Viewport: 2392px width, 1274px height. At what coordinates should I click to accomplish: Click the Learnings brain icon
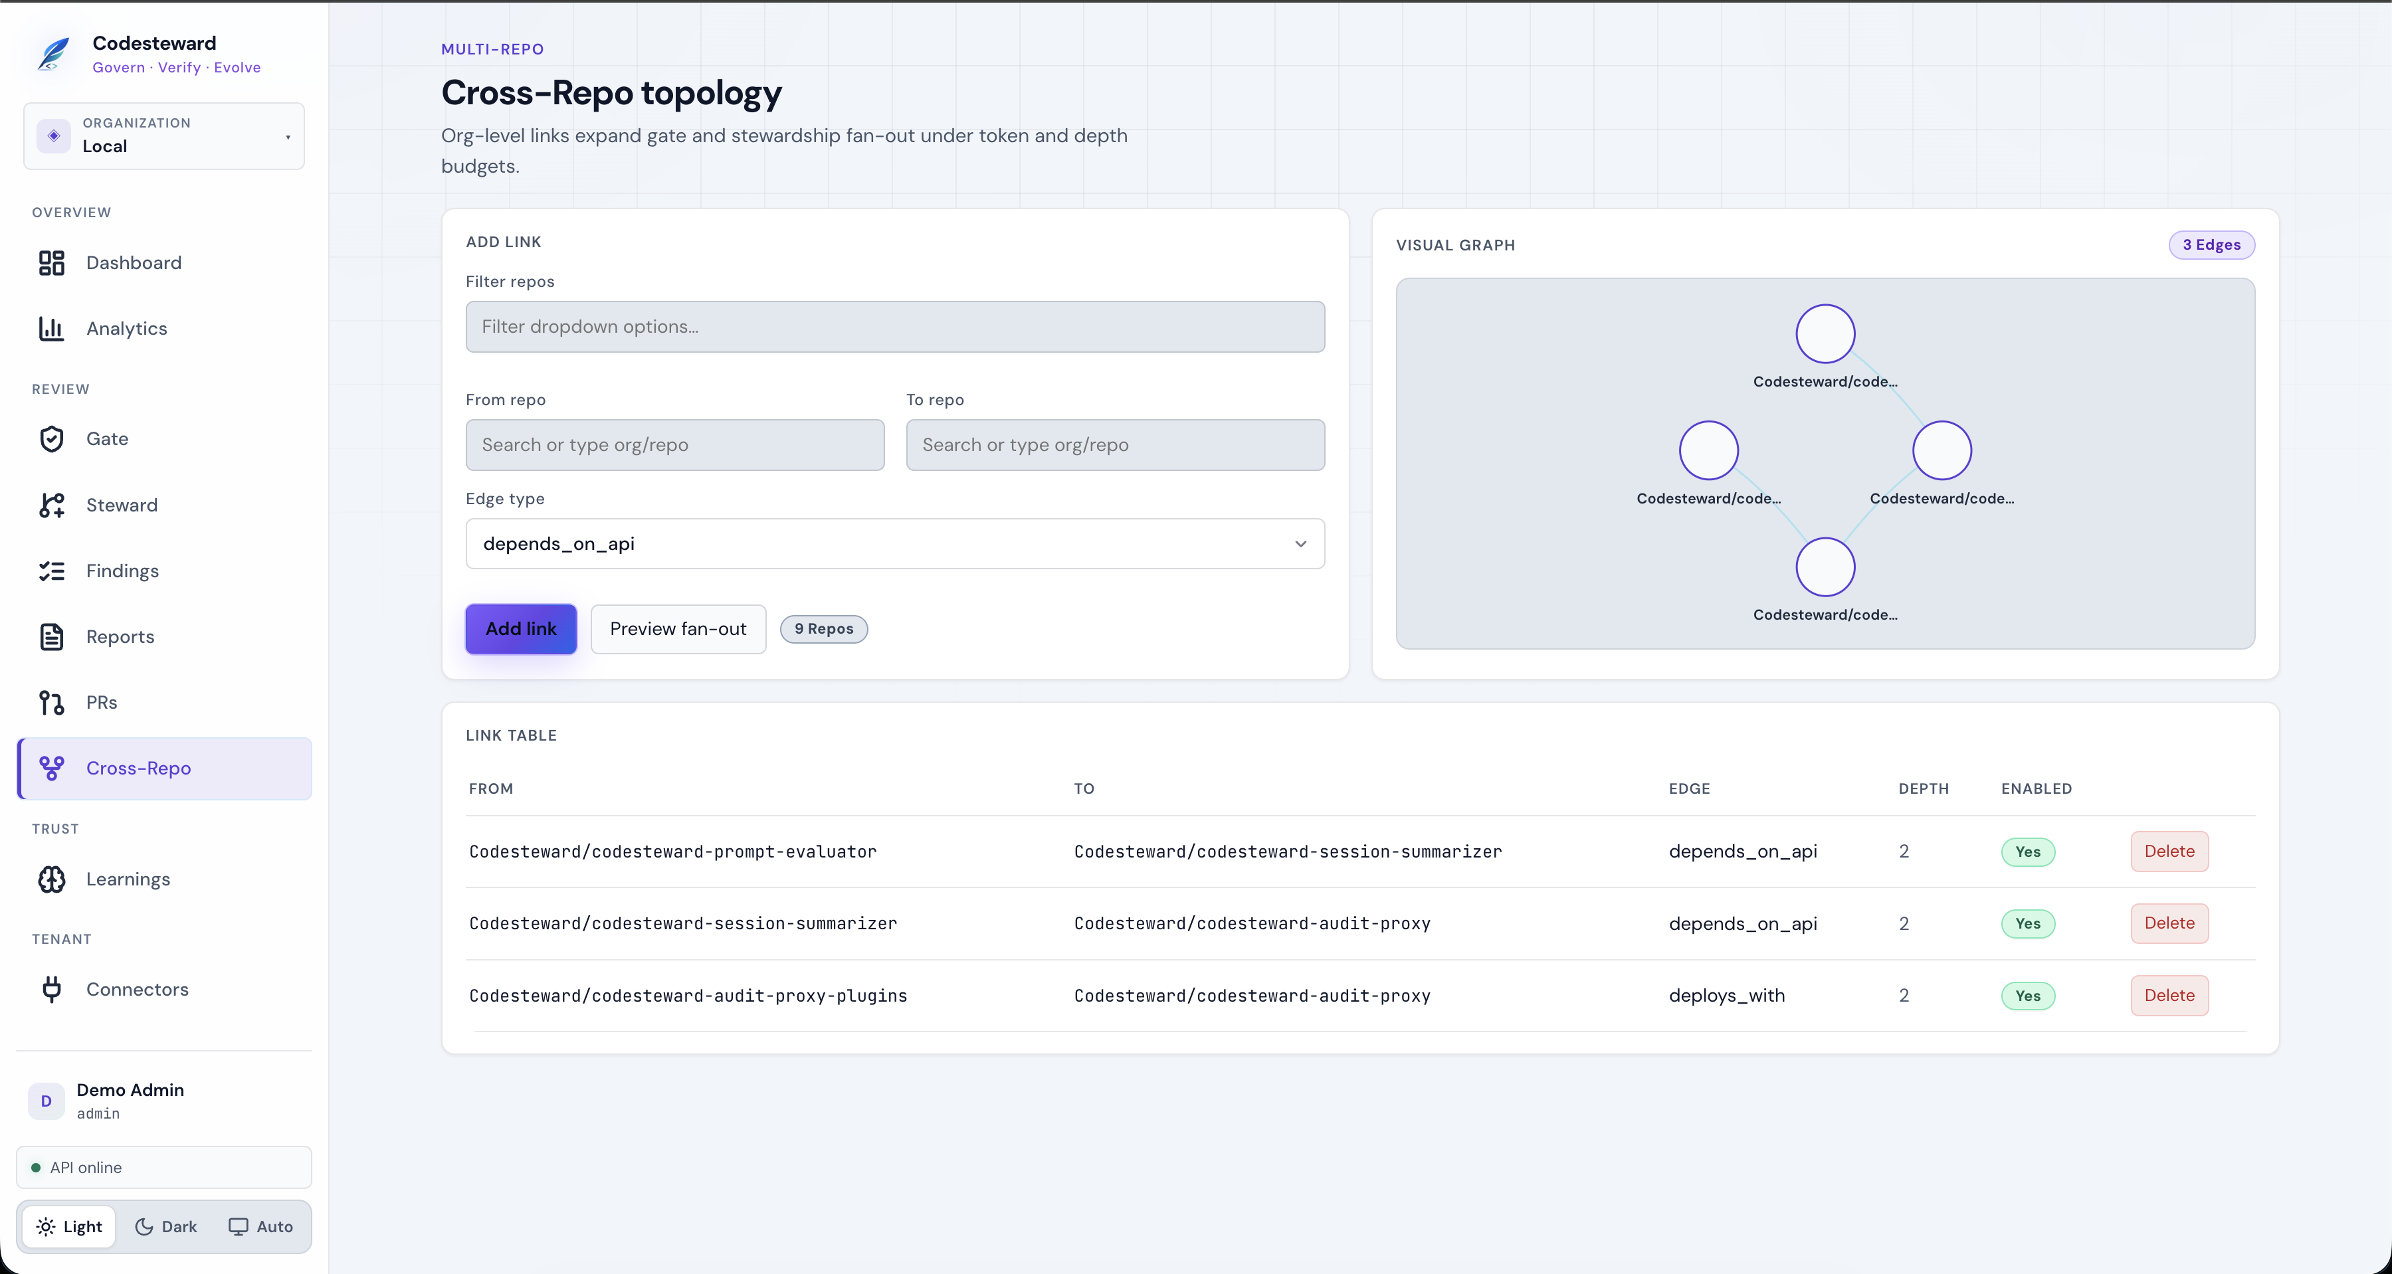(x=51, y=879)
